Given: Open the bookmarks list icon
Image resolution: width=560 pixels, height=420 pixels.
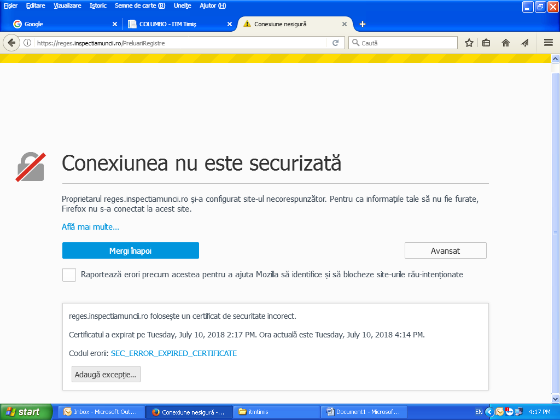Looking at the screenshot, I should click(x=486, y=43).
